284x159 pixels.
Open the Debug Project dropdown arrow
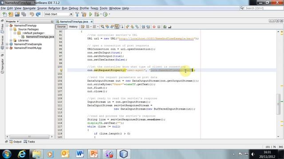[x=101, y=14]
